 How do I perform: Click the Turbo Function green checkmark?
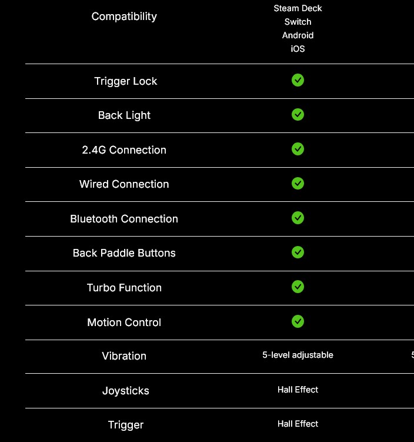pos(298,287)
